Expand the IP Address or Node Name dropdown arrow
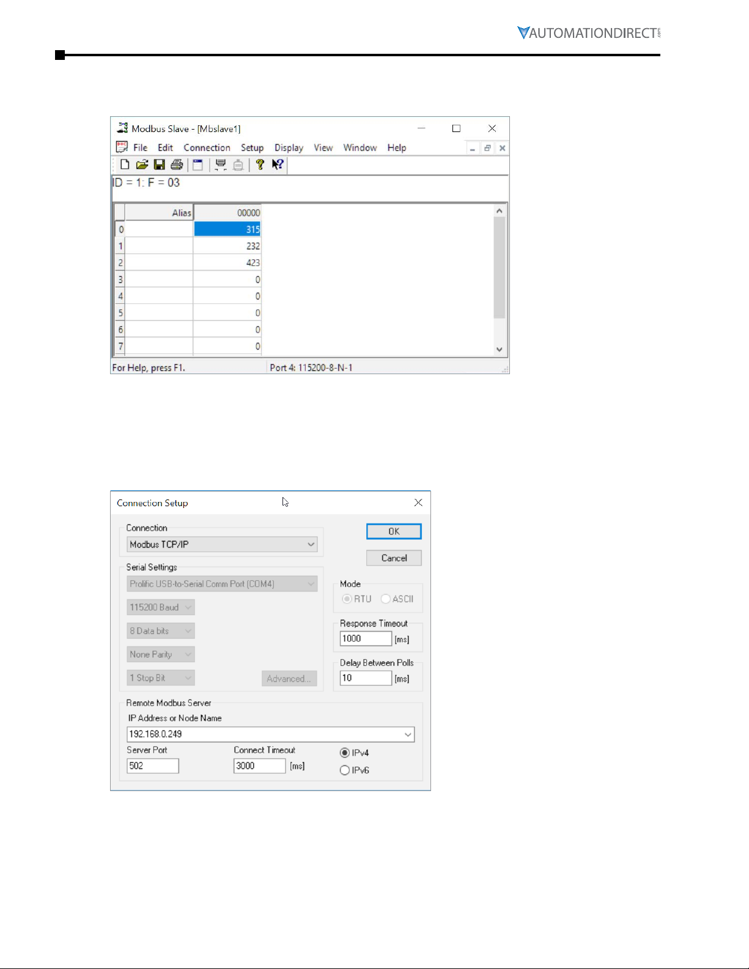The image size is (749, 969). (408, 734)
